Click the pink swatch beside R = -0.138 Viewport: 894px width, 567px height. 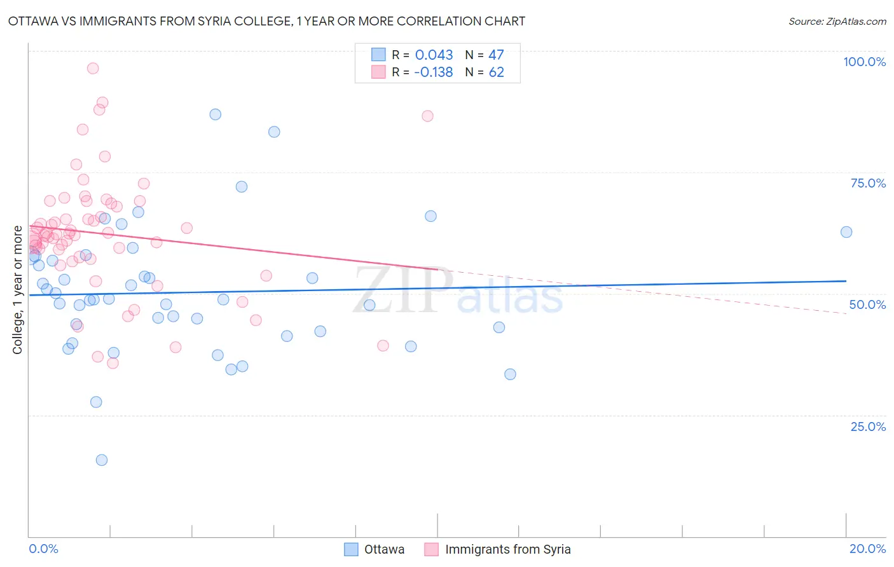[378, 72]
